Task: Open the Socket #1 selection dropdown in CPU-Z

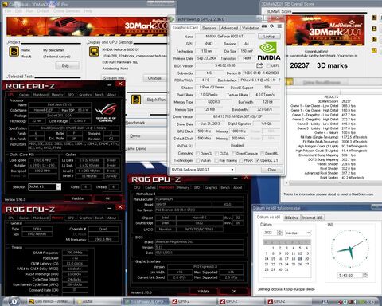Action: tap(45, 187)
